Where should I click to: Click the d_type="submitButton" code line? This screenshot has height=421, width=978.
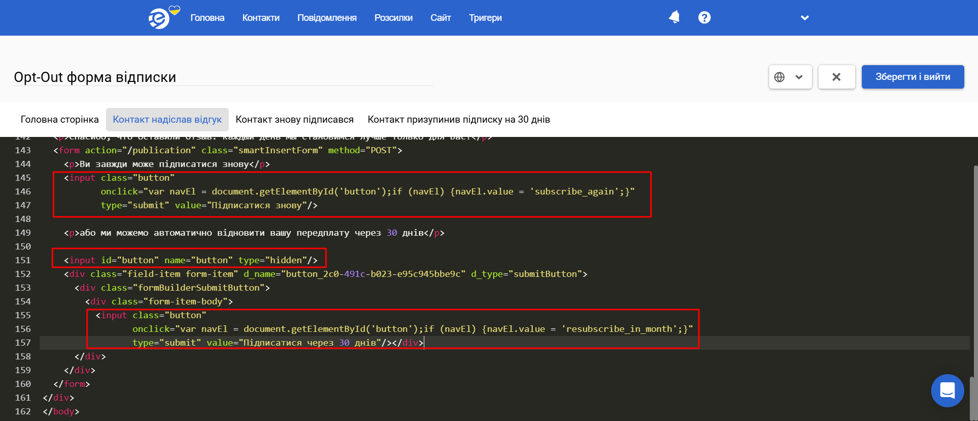[x=325, y=274]
